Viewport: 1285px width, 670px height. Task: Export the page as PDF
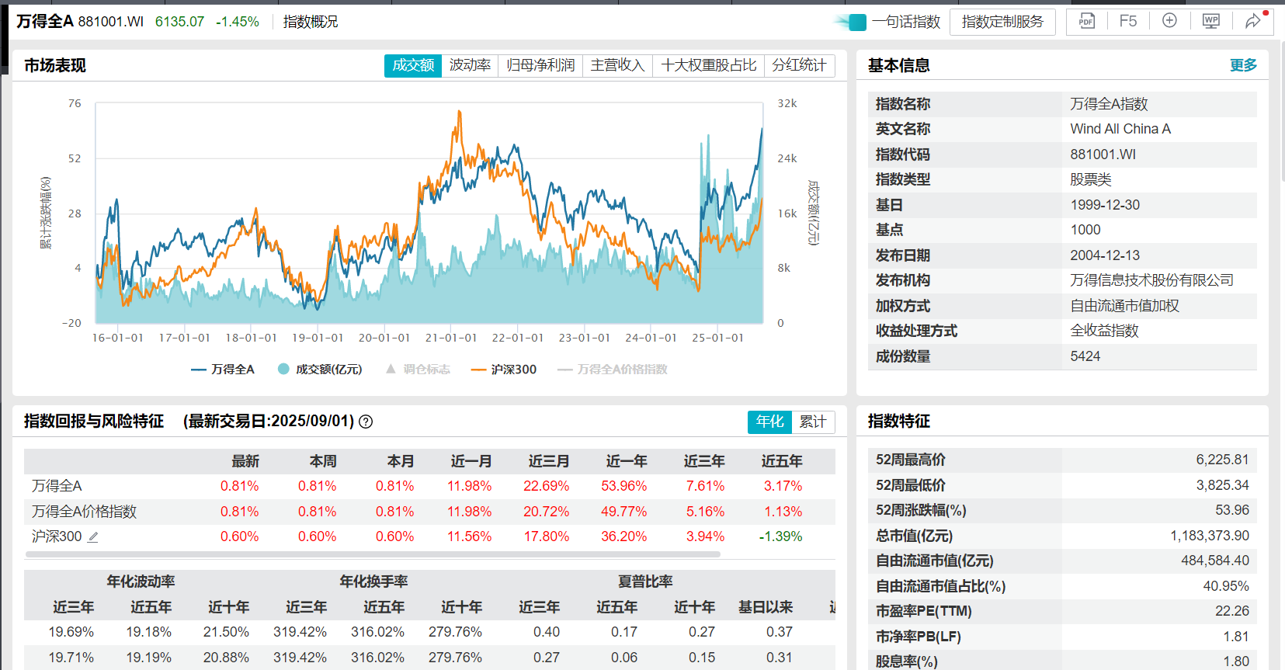[x=1086, y=21]
